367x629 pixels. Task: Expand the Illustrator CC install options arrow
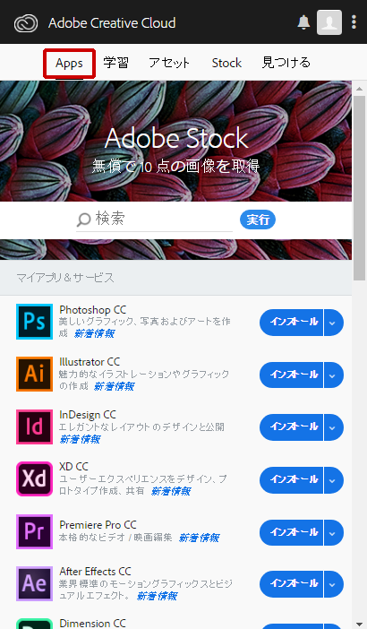coord(333,375)
